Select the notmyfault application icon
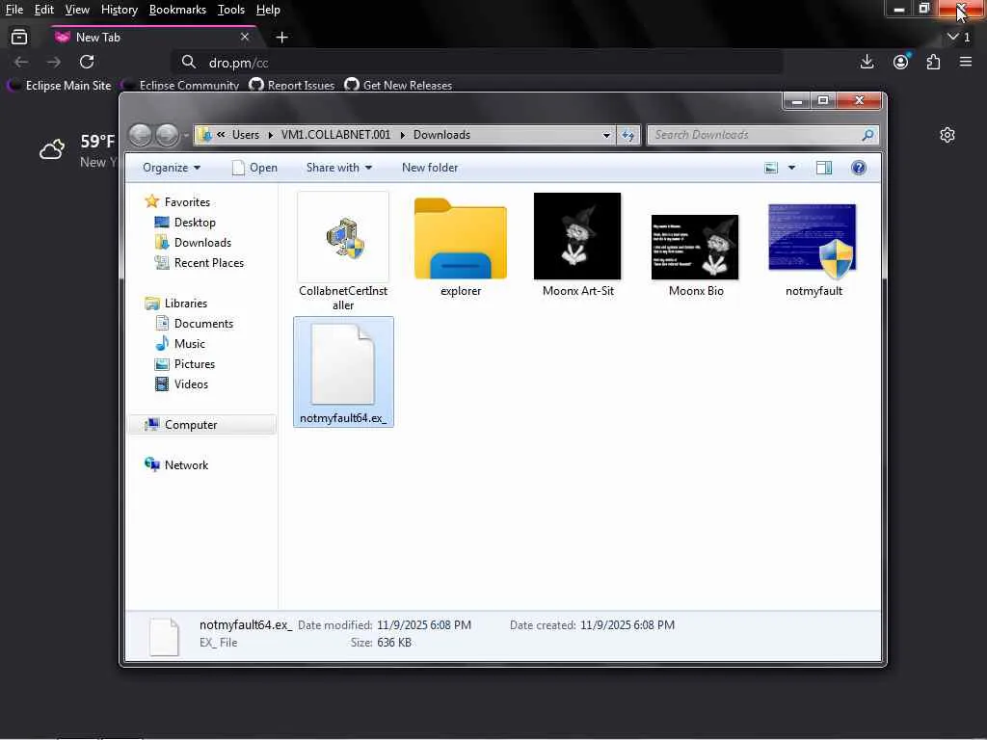The height and width of the screenshot is (740, 987). tap(813, 242)
